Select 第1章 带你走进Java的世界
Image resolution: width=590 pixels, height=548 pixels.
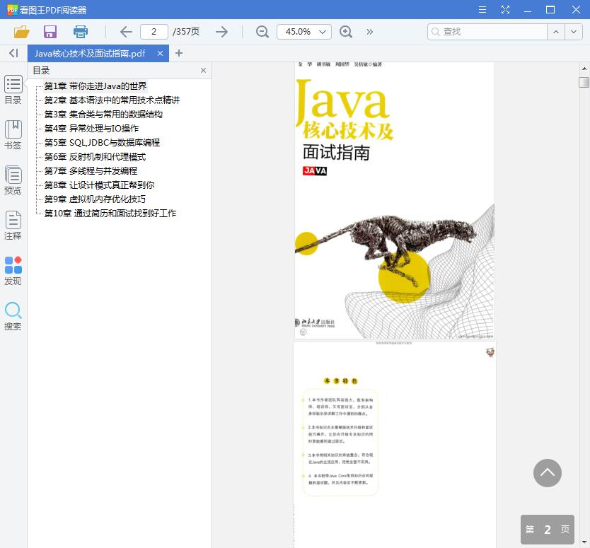click(x=96, y=86)
